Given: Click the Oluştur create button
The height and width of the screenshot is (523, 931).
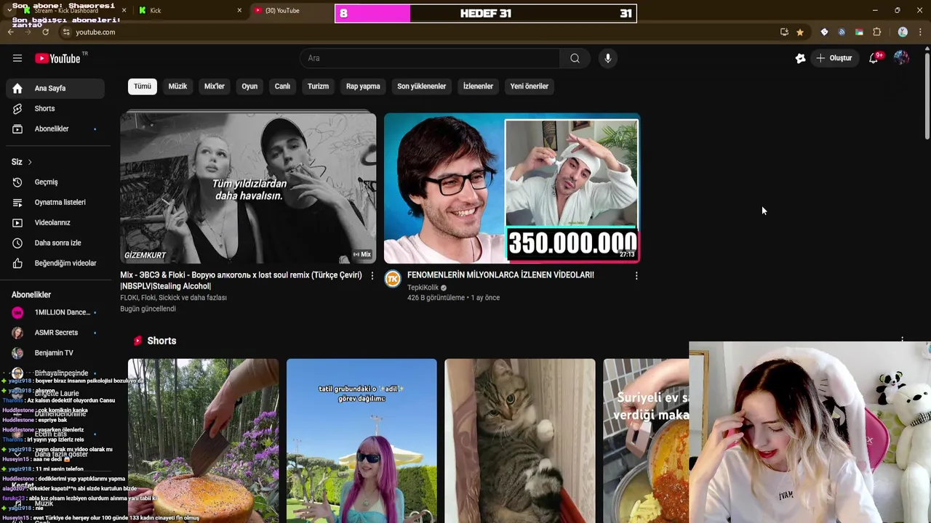Looking at the screenshot, I should 834,58.
